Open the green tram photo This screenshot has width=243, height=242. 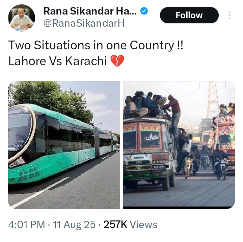click(x=64, y=145)
